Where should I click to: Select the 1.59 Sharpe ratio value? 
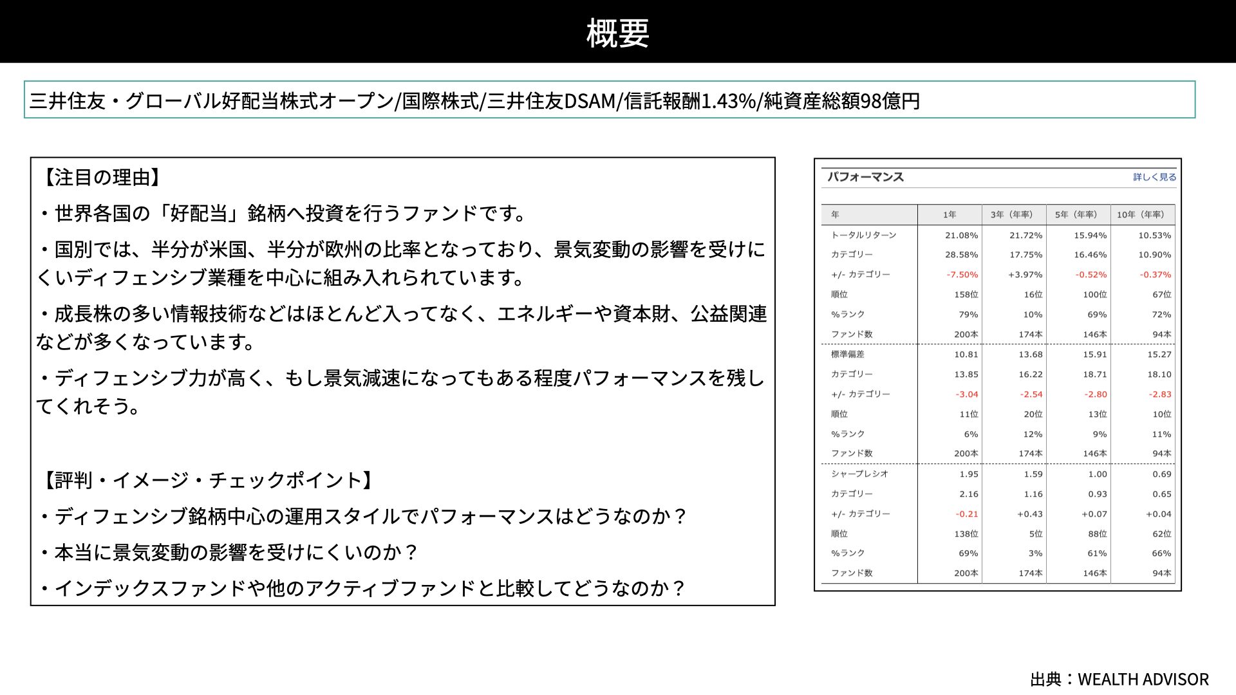tap(1033, 474)
